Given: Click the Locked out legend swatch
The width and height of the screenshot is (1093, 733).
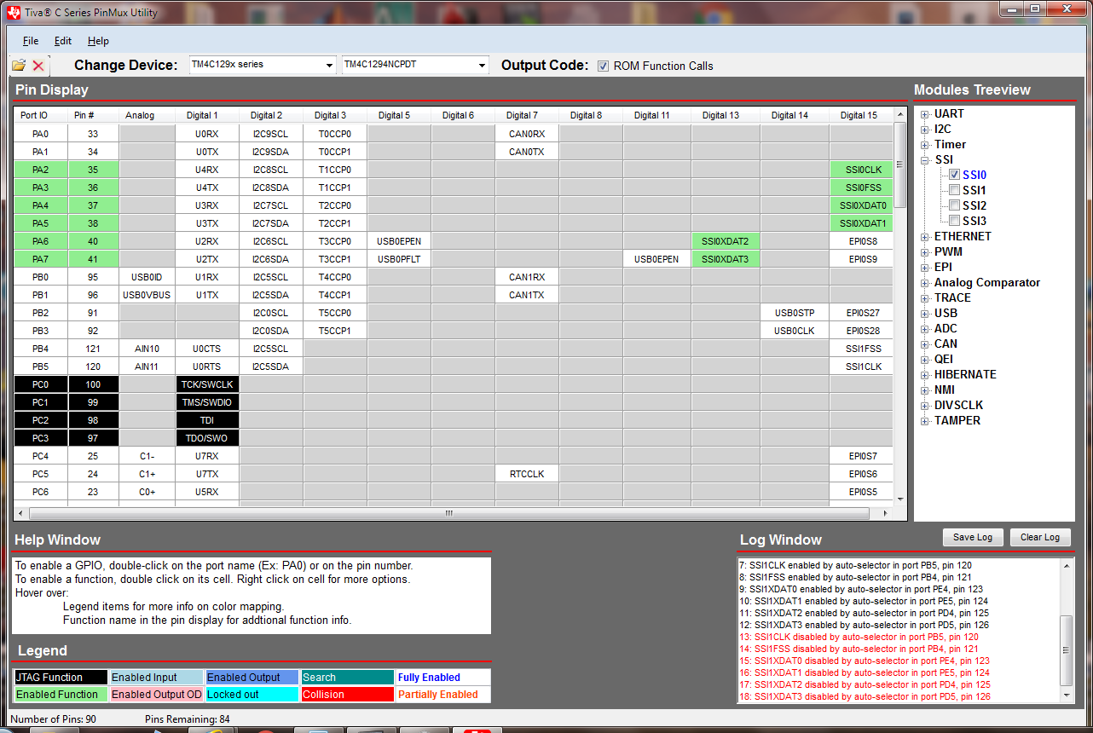Looking at the screenshot, I should (x=252, y=695).
